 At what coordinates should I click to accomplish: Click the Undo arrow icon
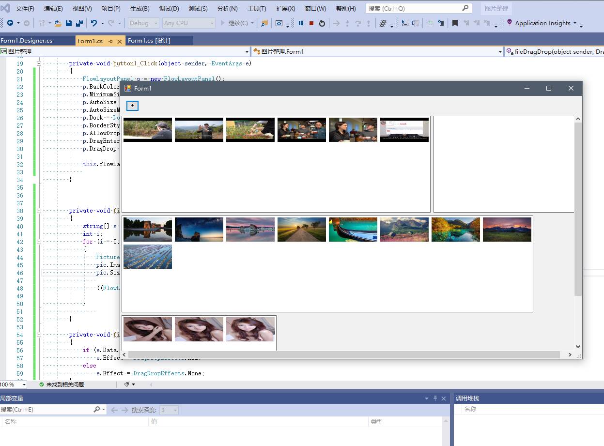click(x=94, y=23)
